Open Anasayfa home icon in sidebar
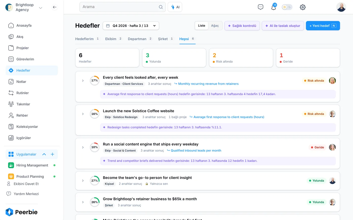Image resolution: width=353 pixels, height=220 pixels. (11, 25)
